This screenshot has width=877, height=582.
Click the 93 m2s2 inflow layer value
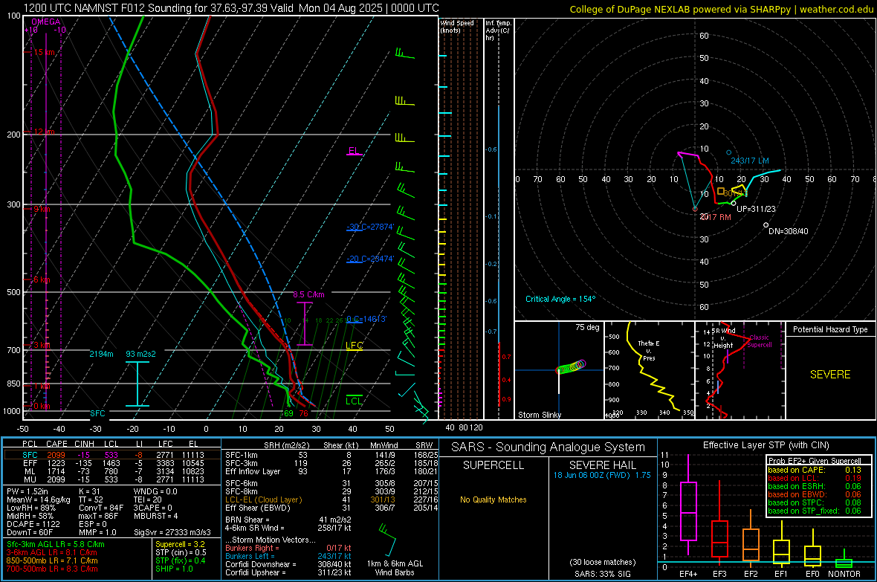pos(141,354)
